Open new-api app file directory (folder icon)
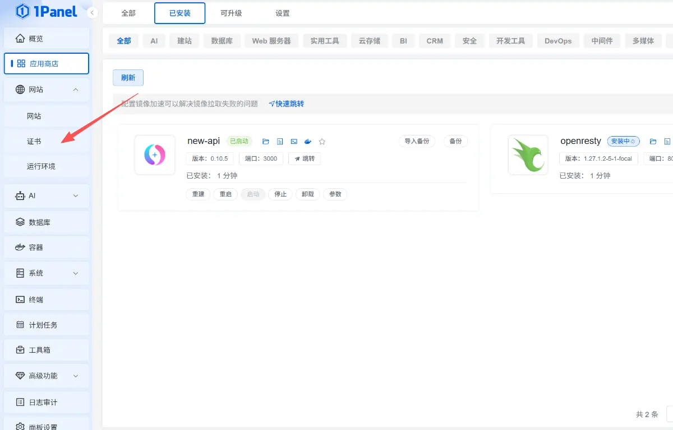 click(265, 141)
